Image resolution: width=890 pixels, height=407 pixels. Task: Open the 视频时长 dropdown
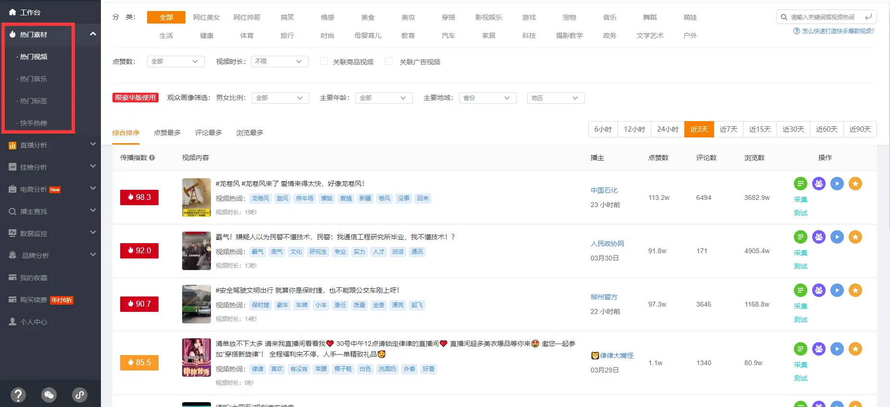[280, 62]
